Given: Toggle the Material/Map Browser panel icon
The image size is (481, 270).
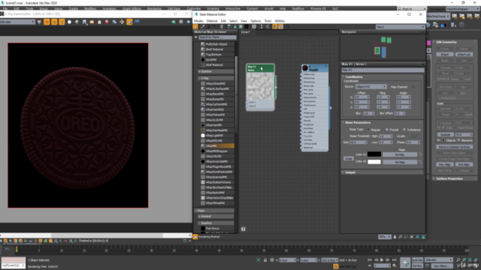Looking at the screenshot, I should pos(274,27).
